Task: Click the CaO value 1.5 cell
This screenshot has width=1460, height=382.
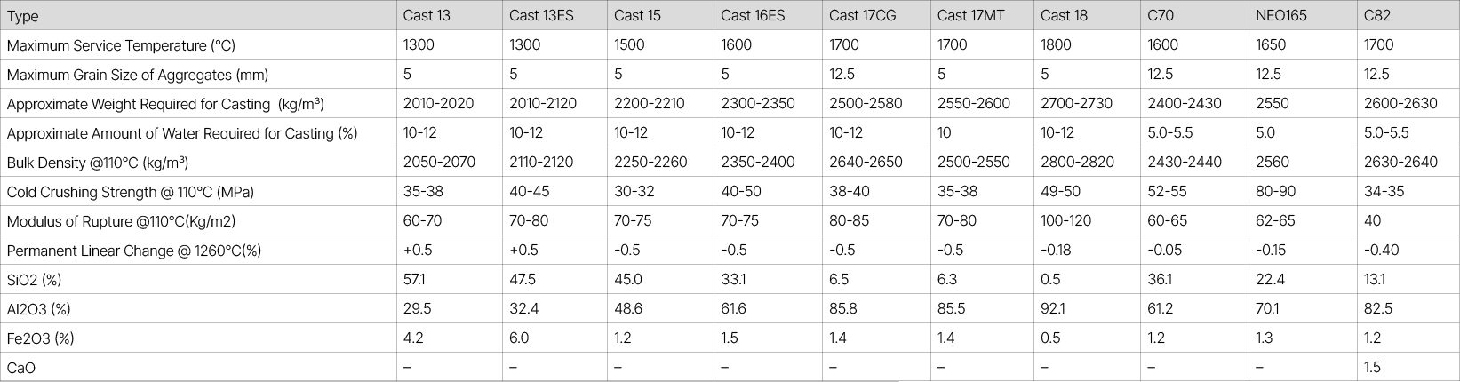Action: click(1372, 368)
